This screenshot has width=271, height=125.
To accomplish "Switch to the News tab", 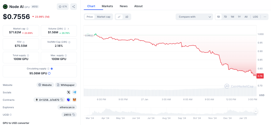I will (x=124, y=6).
